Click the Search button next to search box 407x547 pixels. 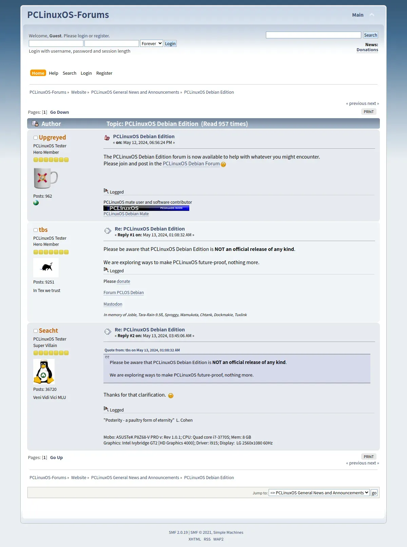click(x=370, y=35)
